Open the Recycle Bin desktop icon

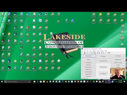[3, 35]
